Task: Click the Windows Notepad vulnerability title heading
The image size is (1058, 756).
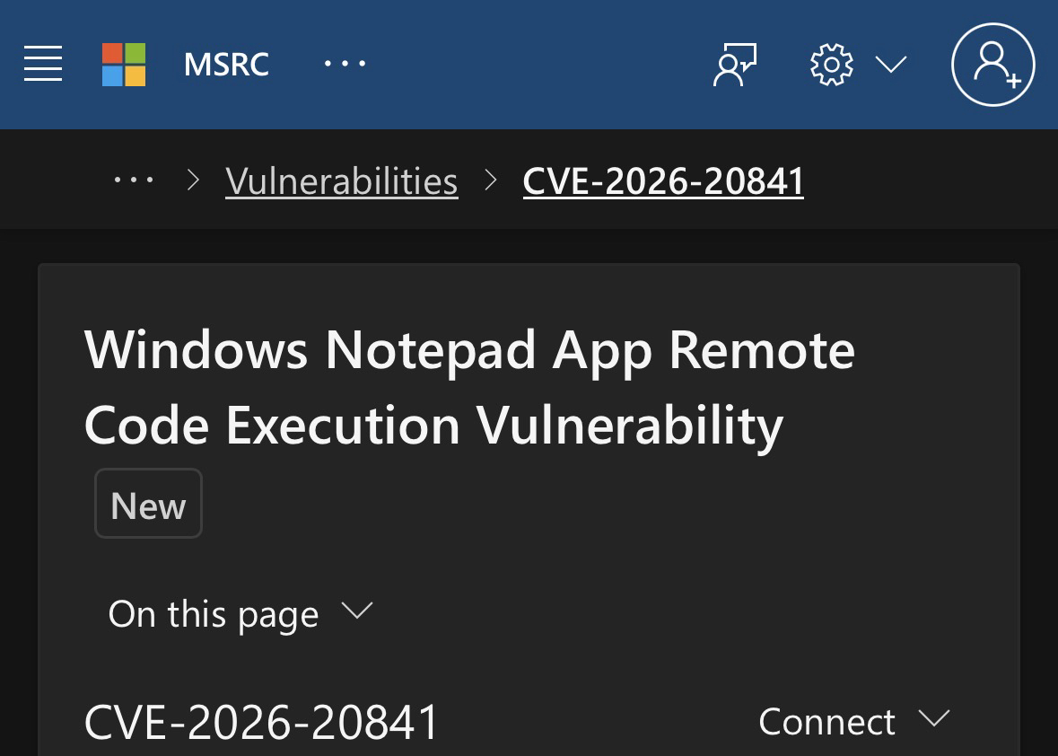Action: tap(468, 387)
